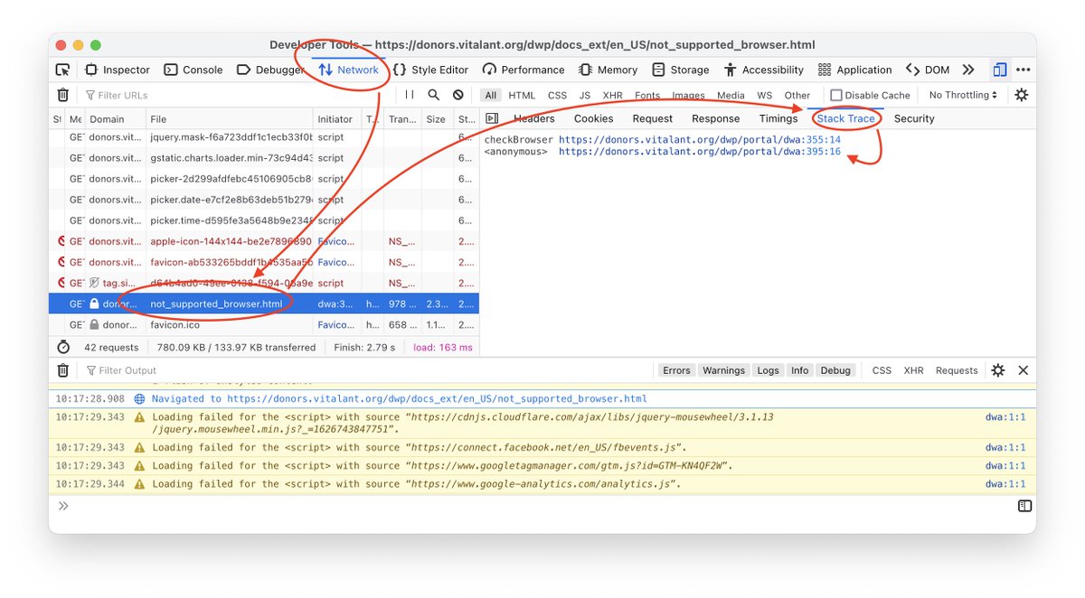
Task: Filter requests by CSS
Action: pyautogui.click(x=558, y=95)
